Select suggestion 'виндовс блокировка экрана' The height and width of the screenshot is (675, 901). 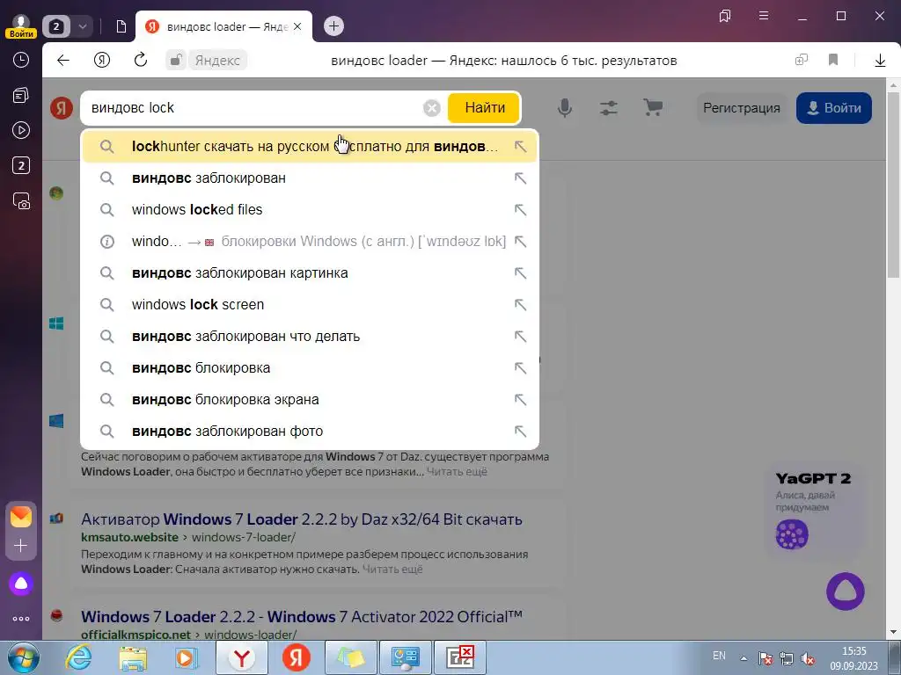[x=310, y=400]
